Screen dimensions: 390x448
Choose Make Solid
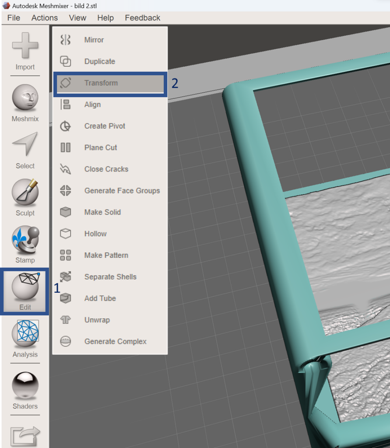pyautogui.click(x=110, y=212)
